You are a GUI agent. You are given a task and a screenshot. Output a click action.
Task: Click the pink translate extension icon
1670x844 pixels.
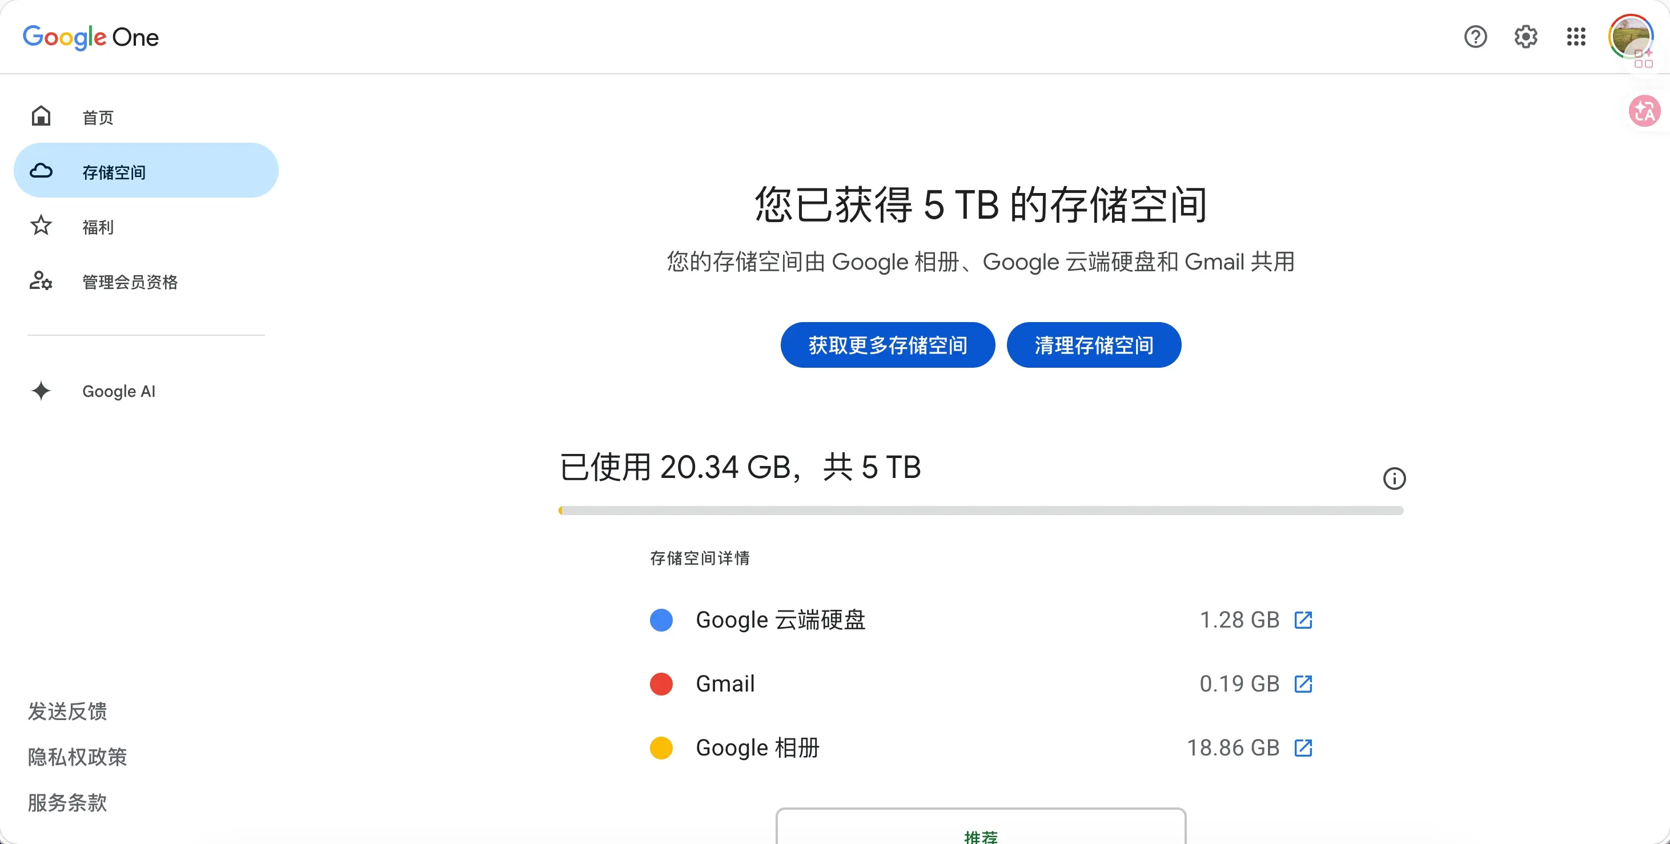click(1645, 111)
